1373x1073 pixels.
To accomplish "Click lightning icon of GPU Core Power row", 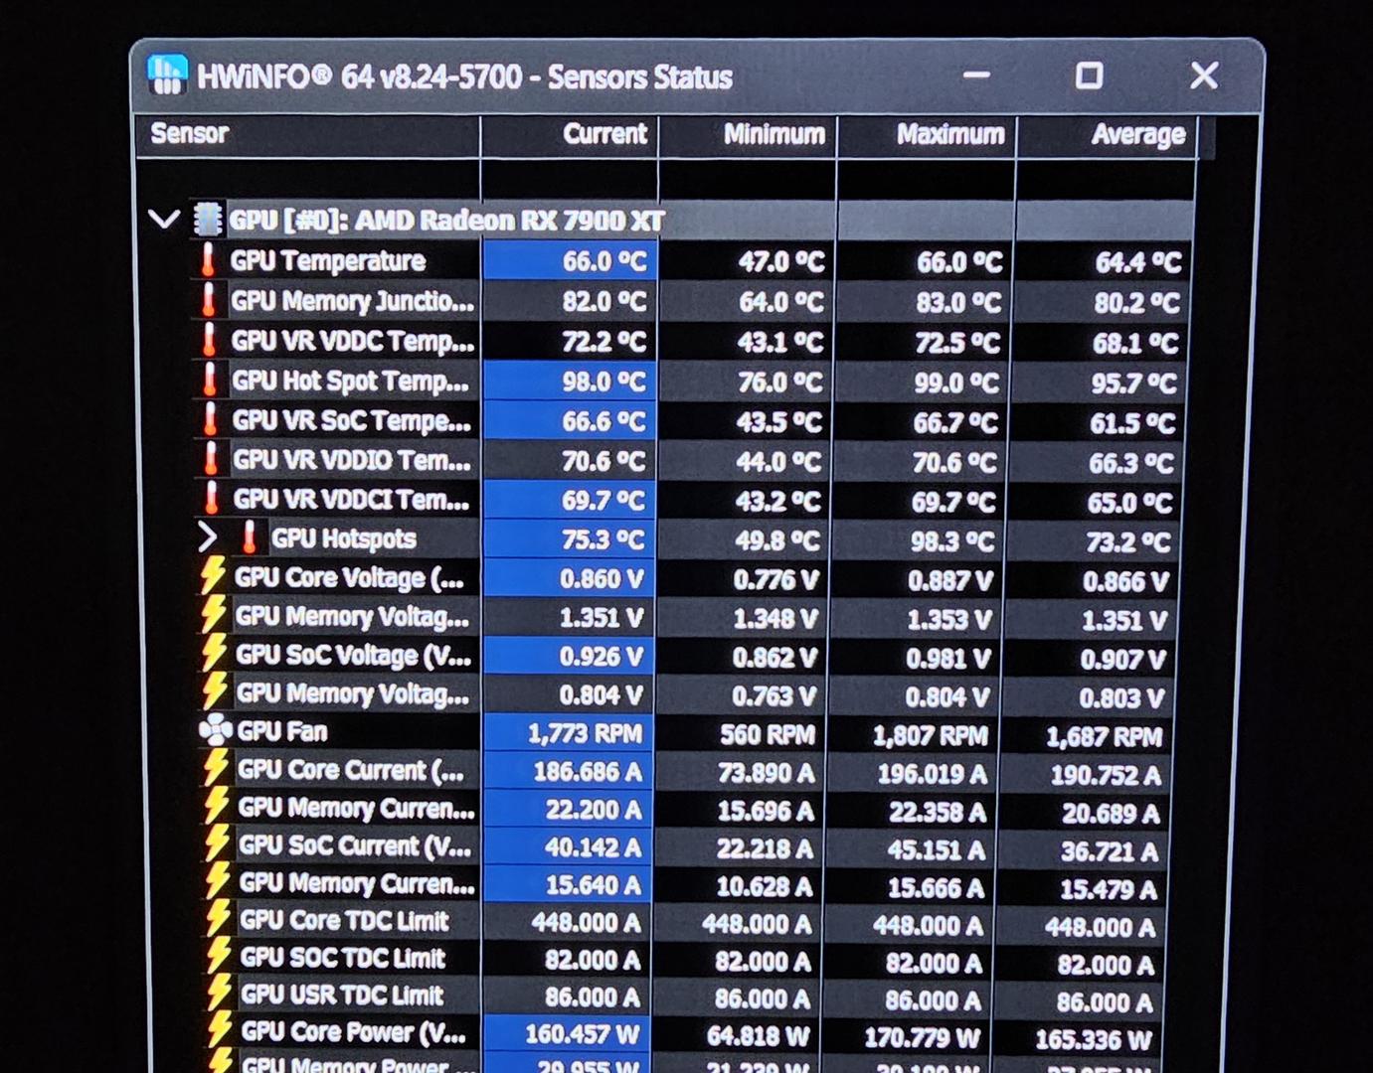I will click(221, 1031).
